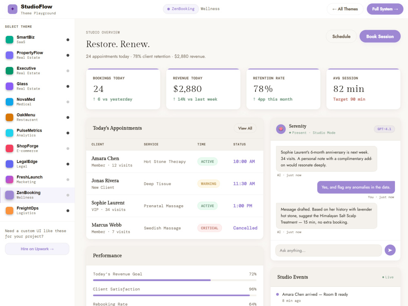Click the SmartBiz teal theme icon
408x306 pixels.
click(10, 40)
